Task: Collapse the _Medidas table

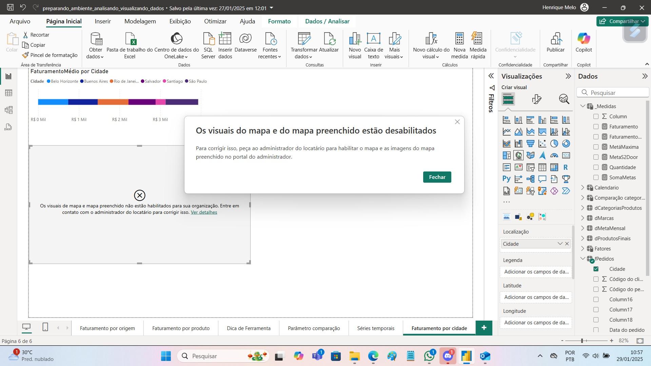Action: point(583,106)
